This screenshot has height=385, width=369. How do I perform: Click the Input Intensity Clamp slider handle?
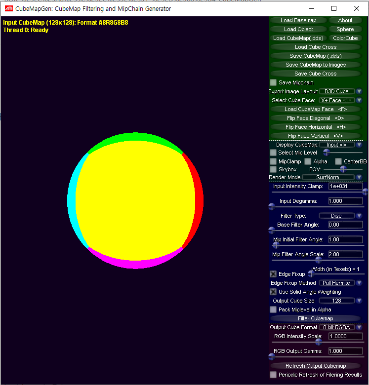(365, 192)
